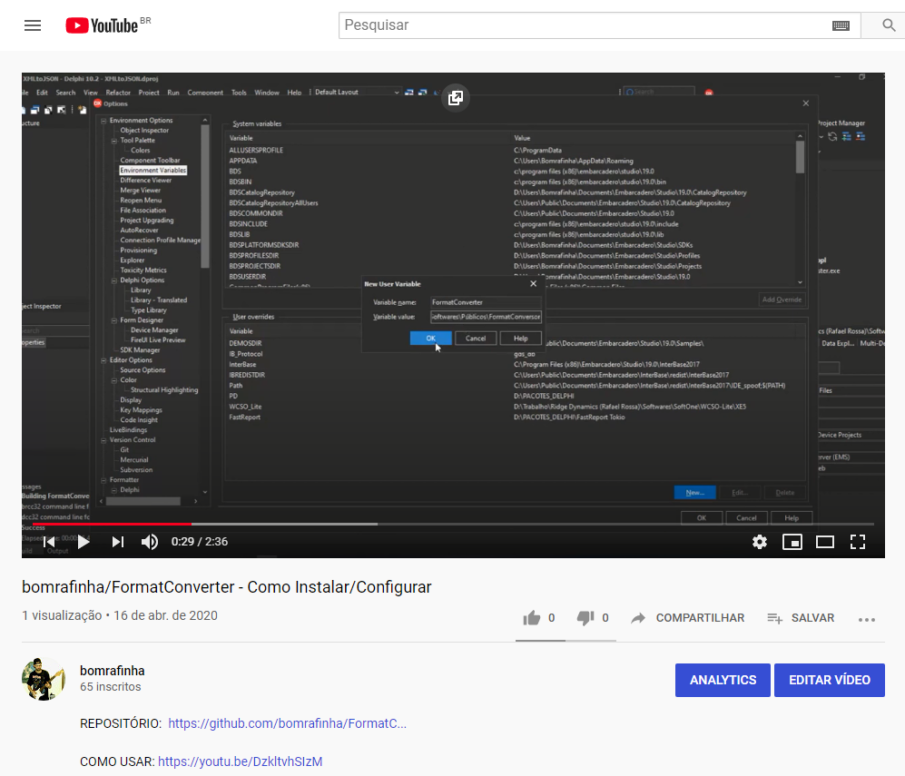The width and height of the screenshot is (905, 776).
Task: Play the video
Action: (x=84, y=542)
